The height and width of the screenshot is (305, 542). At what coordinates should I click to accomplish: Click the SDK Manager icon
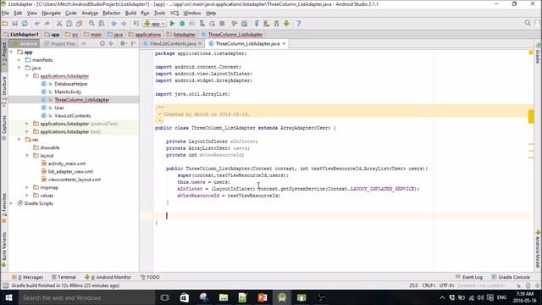tap(277, 24)
